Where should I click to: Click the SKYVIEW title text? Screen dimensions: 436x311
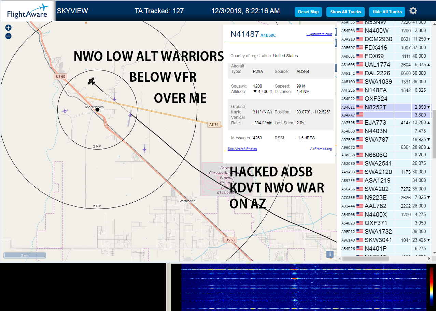coord(72,11)
